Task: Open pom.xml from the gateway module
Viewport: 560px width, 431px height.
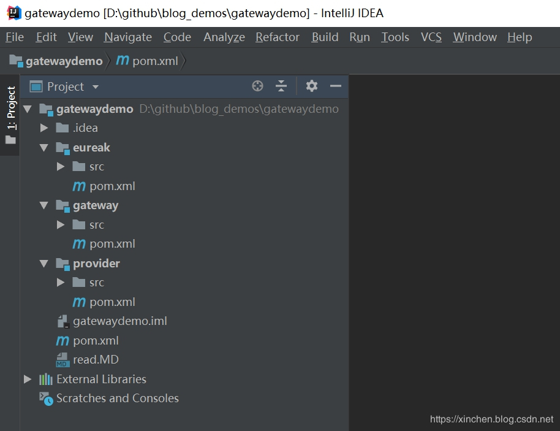Action: [x=113, y=243]
